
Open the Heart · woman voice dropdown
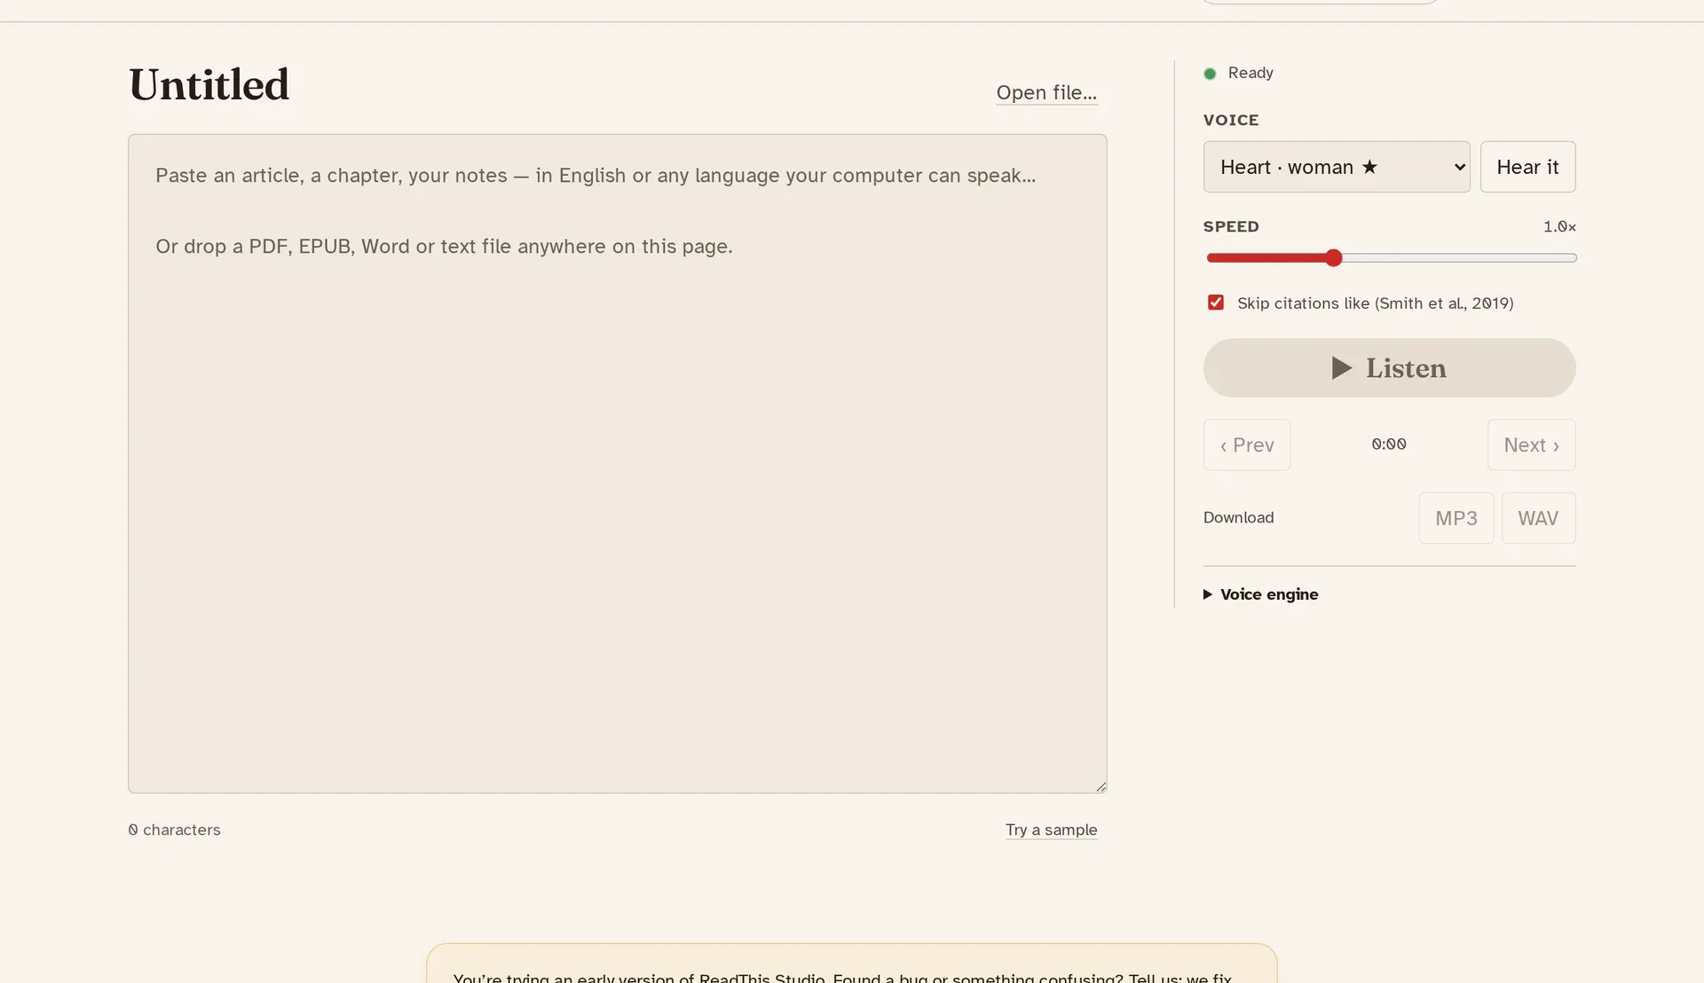click(1336, 167)
